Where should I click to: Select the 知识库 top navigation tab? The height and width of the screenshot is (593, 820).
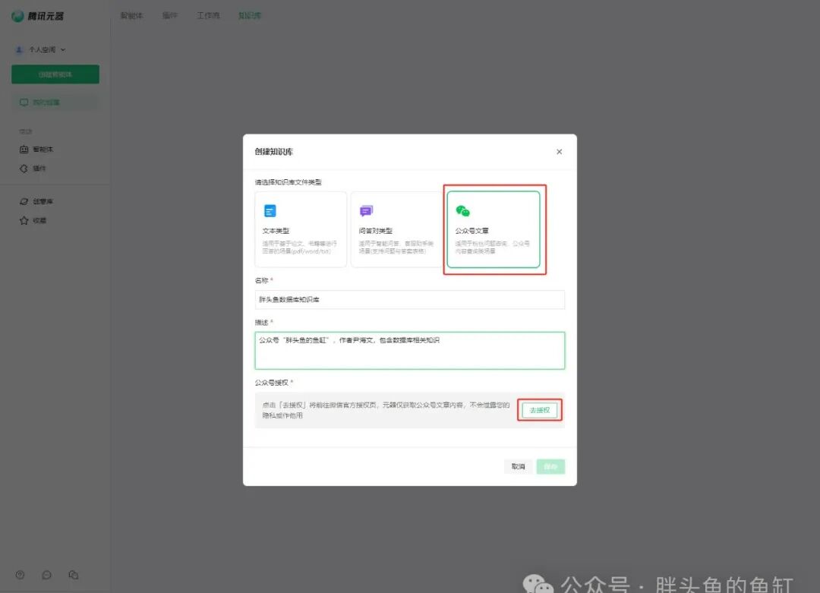pos(250,16)
